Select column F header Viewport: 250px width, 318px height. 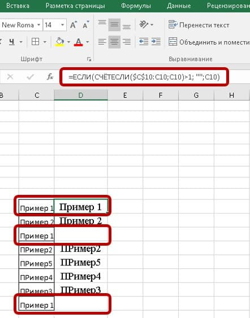point(161,95)
